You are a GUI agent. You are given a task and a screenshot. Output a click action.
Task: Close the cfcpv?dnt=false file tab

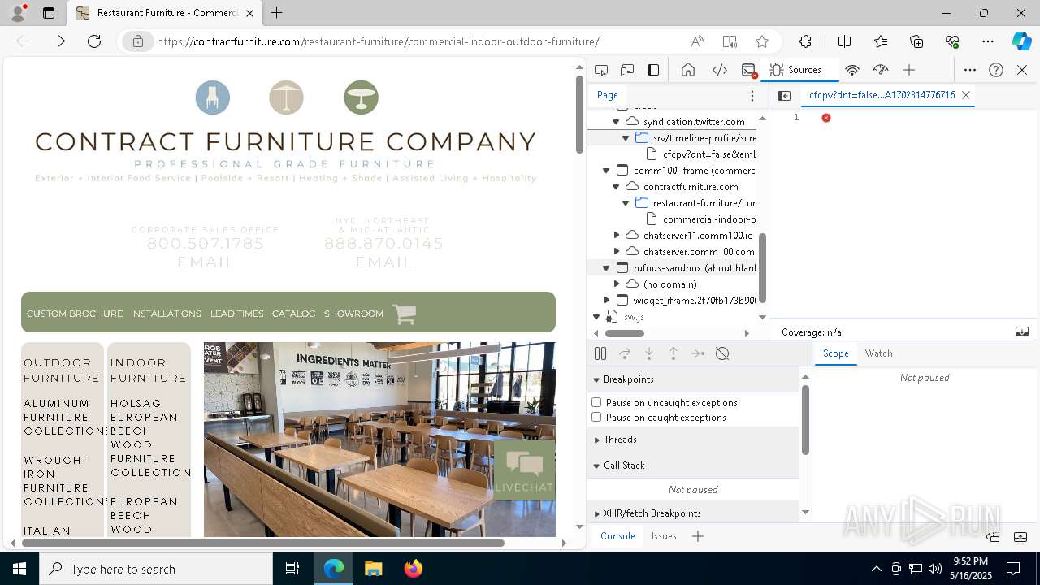click(966, 95)
